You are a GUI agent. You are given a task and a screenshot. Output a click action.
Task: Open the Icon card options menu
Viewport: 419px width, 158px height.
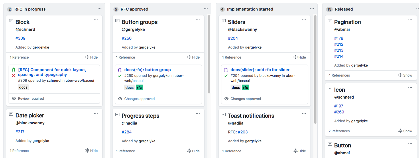410,88
